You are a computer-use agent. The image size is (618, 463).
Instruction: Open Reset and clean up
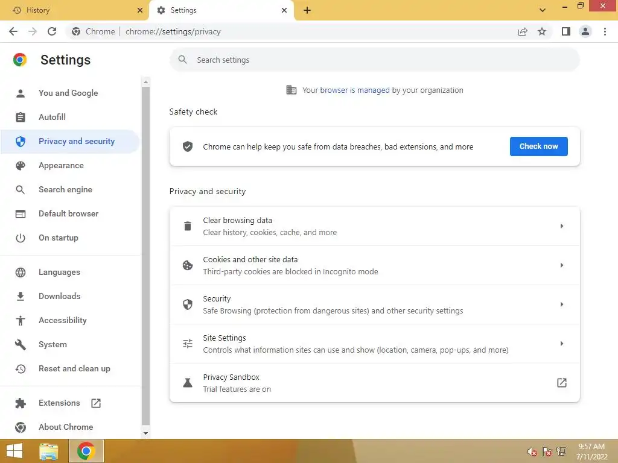(x=70, y=368)
